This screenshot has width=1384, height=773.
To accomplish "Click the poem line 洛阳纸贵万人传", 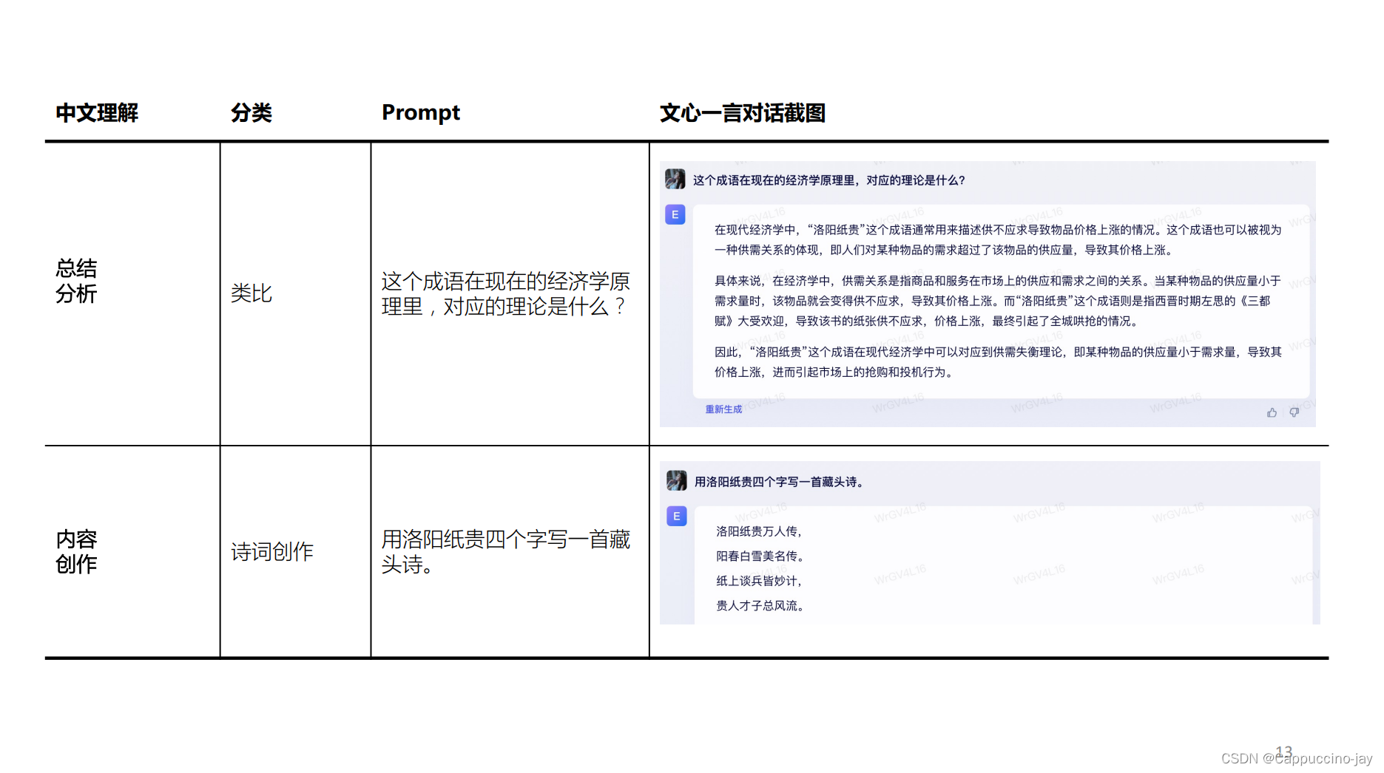I will [760, 531].
